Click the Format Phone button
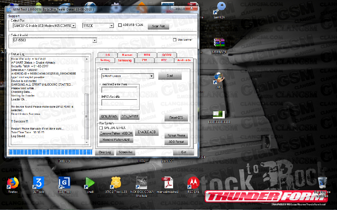 coord(176,136)
